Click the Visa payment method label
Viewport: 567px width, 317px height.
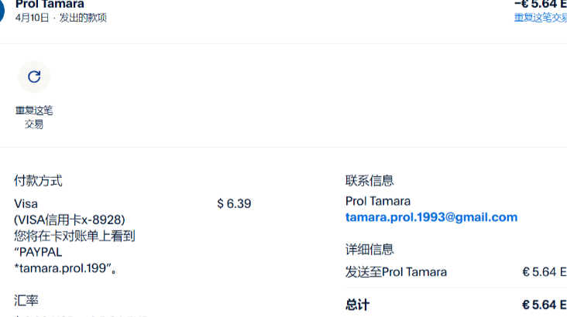(26, 203)
